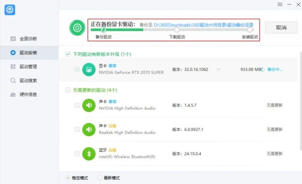Click the green gear status icon
Screen dimensions: 302x184
(x=77, y=28)
